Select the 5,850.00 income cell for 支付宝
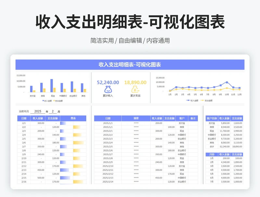This screenshot has height=197, width=260. (x=224, y=123)
